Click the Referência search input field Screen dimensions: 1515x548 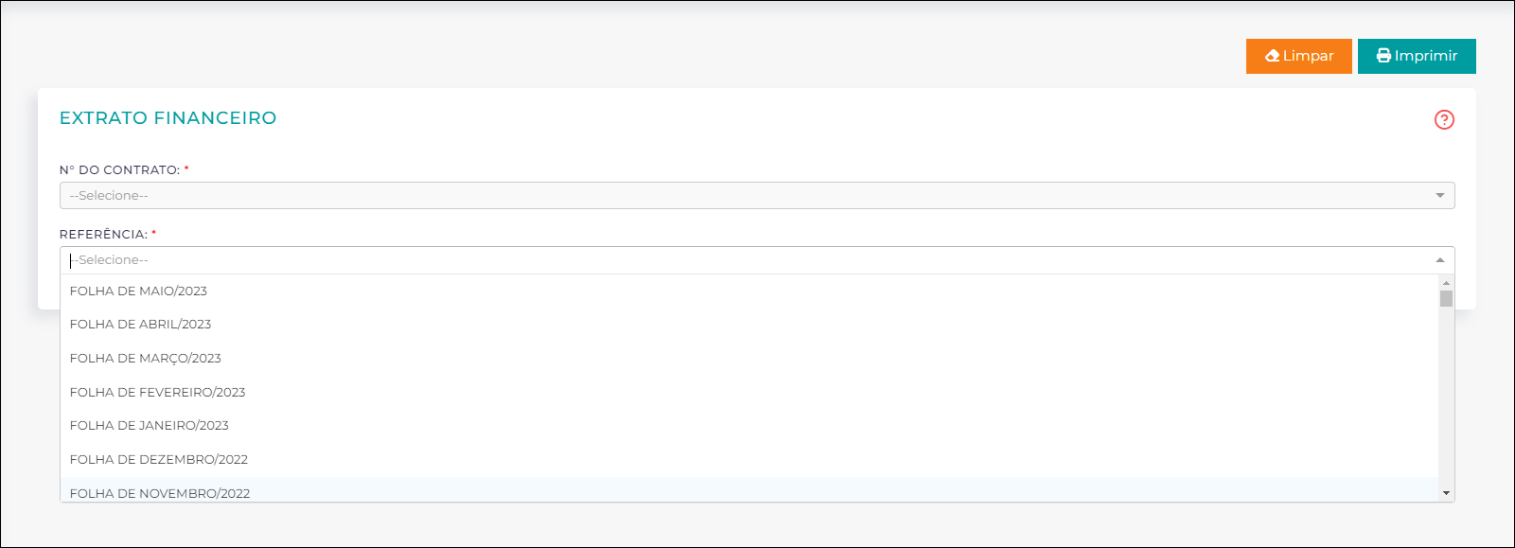tap(748, 260)
